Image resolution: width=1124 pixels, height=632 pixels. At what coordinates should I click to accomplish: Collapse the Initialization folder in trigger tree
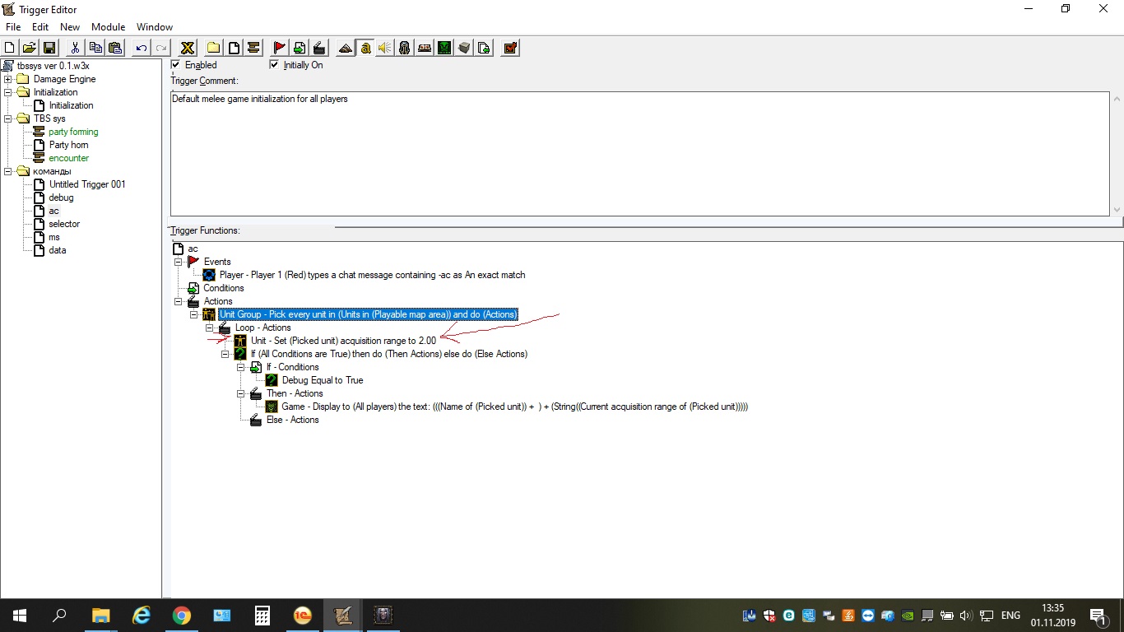8,92
